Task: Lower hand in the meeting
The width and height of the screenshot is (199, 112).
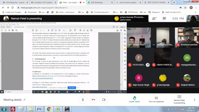Action: pos(134,99)
